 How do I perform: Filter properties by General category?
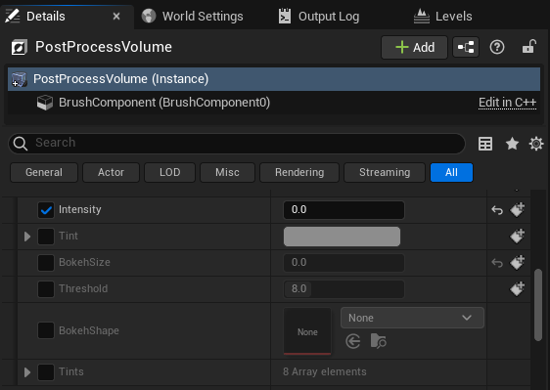click(x=44, y=172)
